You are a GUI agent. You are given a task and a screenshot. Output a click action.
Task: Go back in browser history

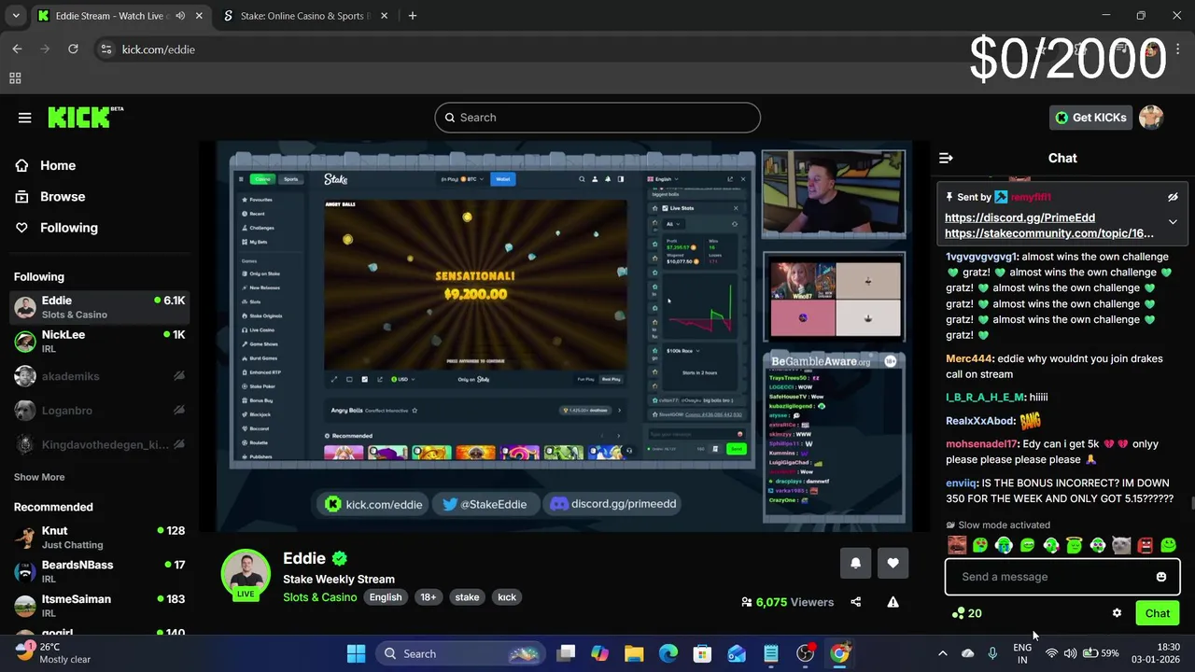pyautogui.click(x=17, y=49)
